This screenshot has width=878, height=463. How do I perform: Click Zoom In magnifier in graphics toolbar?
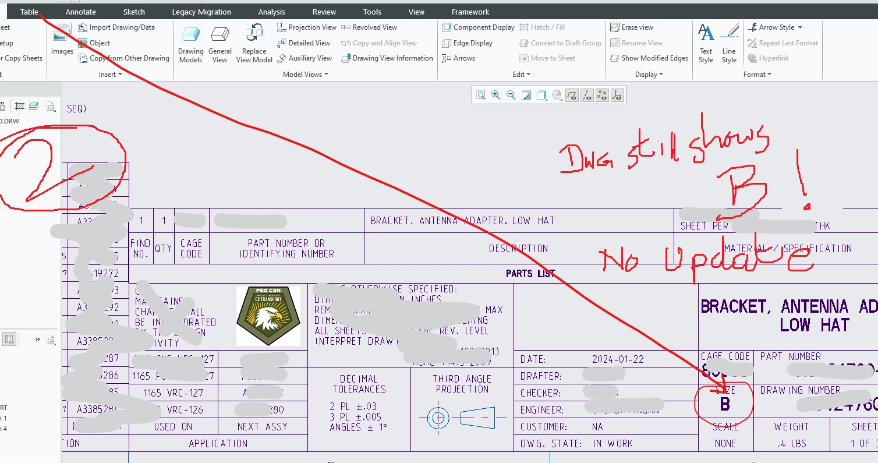click(x=496, y=95)
